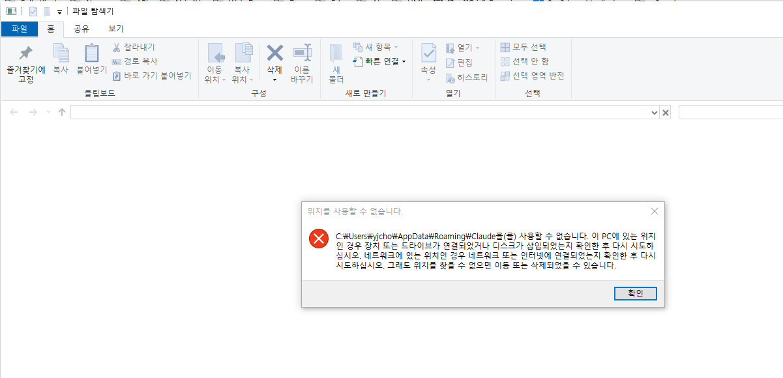This screenshot has height=378, width=783.
Task: Select Cut (잘라내기) in the ribbon
Action: (134, 47)
